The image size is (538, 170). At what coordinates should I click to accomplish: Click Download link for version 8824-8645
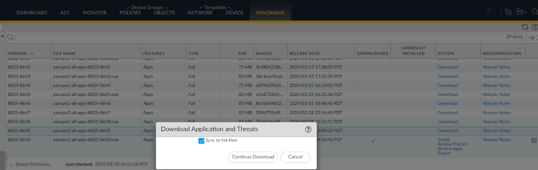pyautogui.click(x=448, y=95)
